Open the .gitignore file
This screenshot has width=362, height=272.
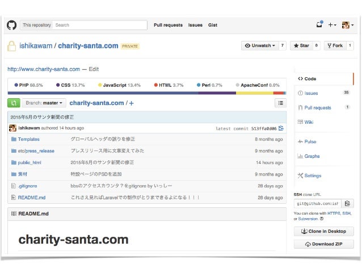27,186
